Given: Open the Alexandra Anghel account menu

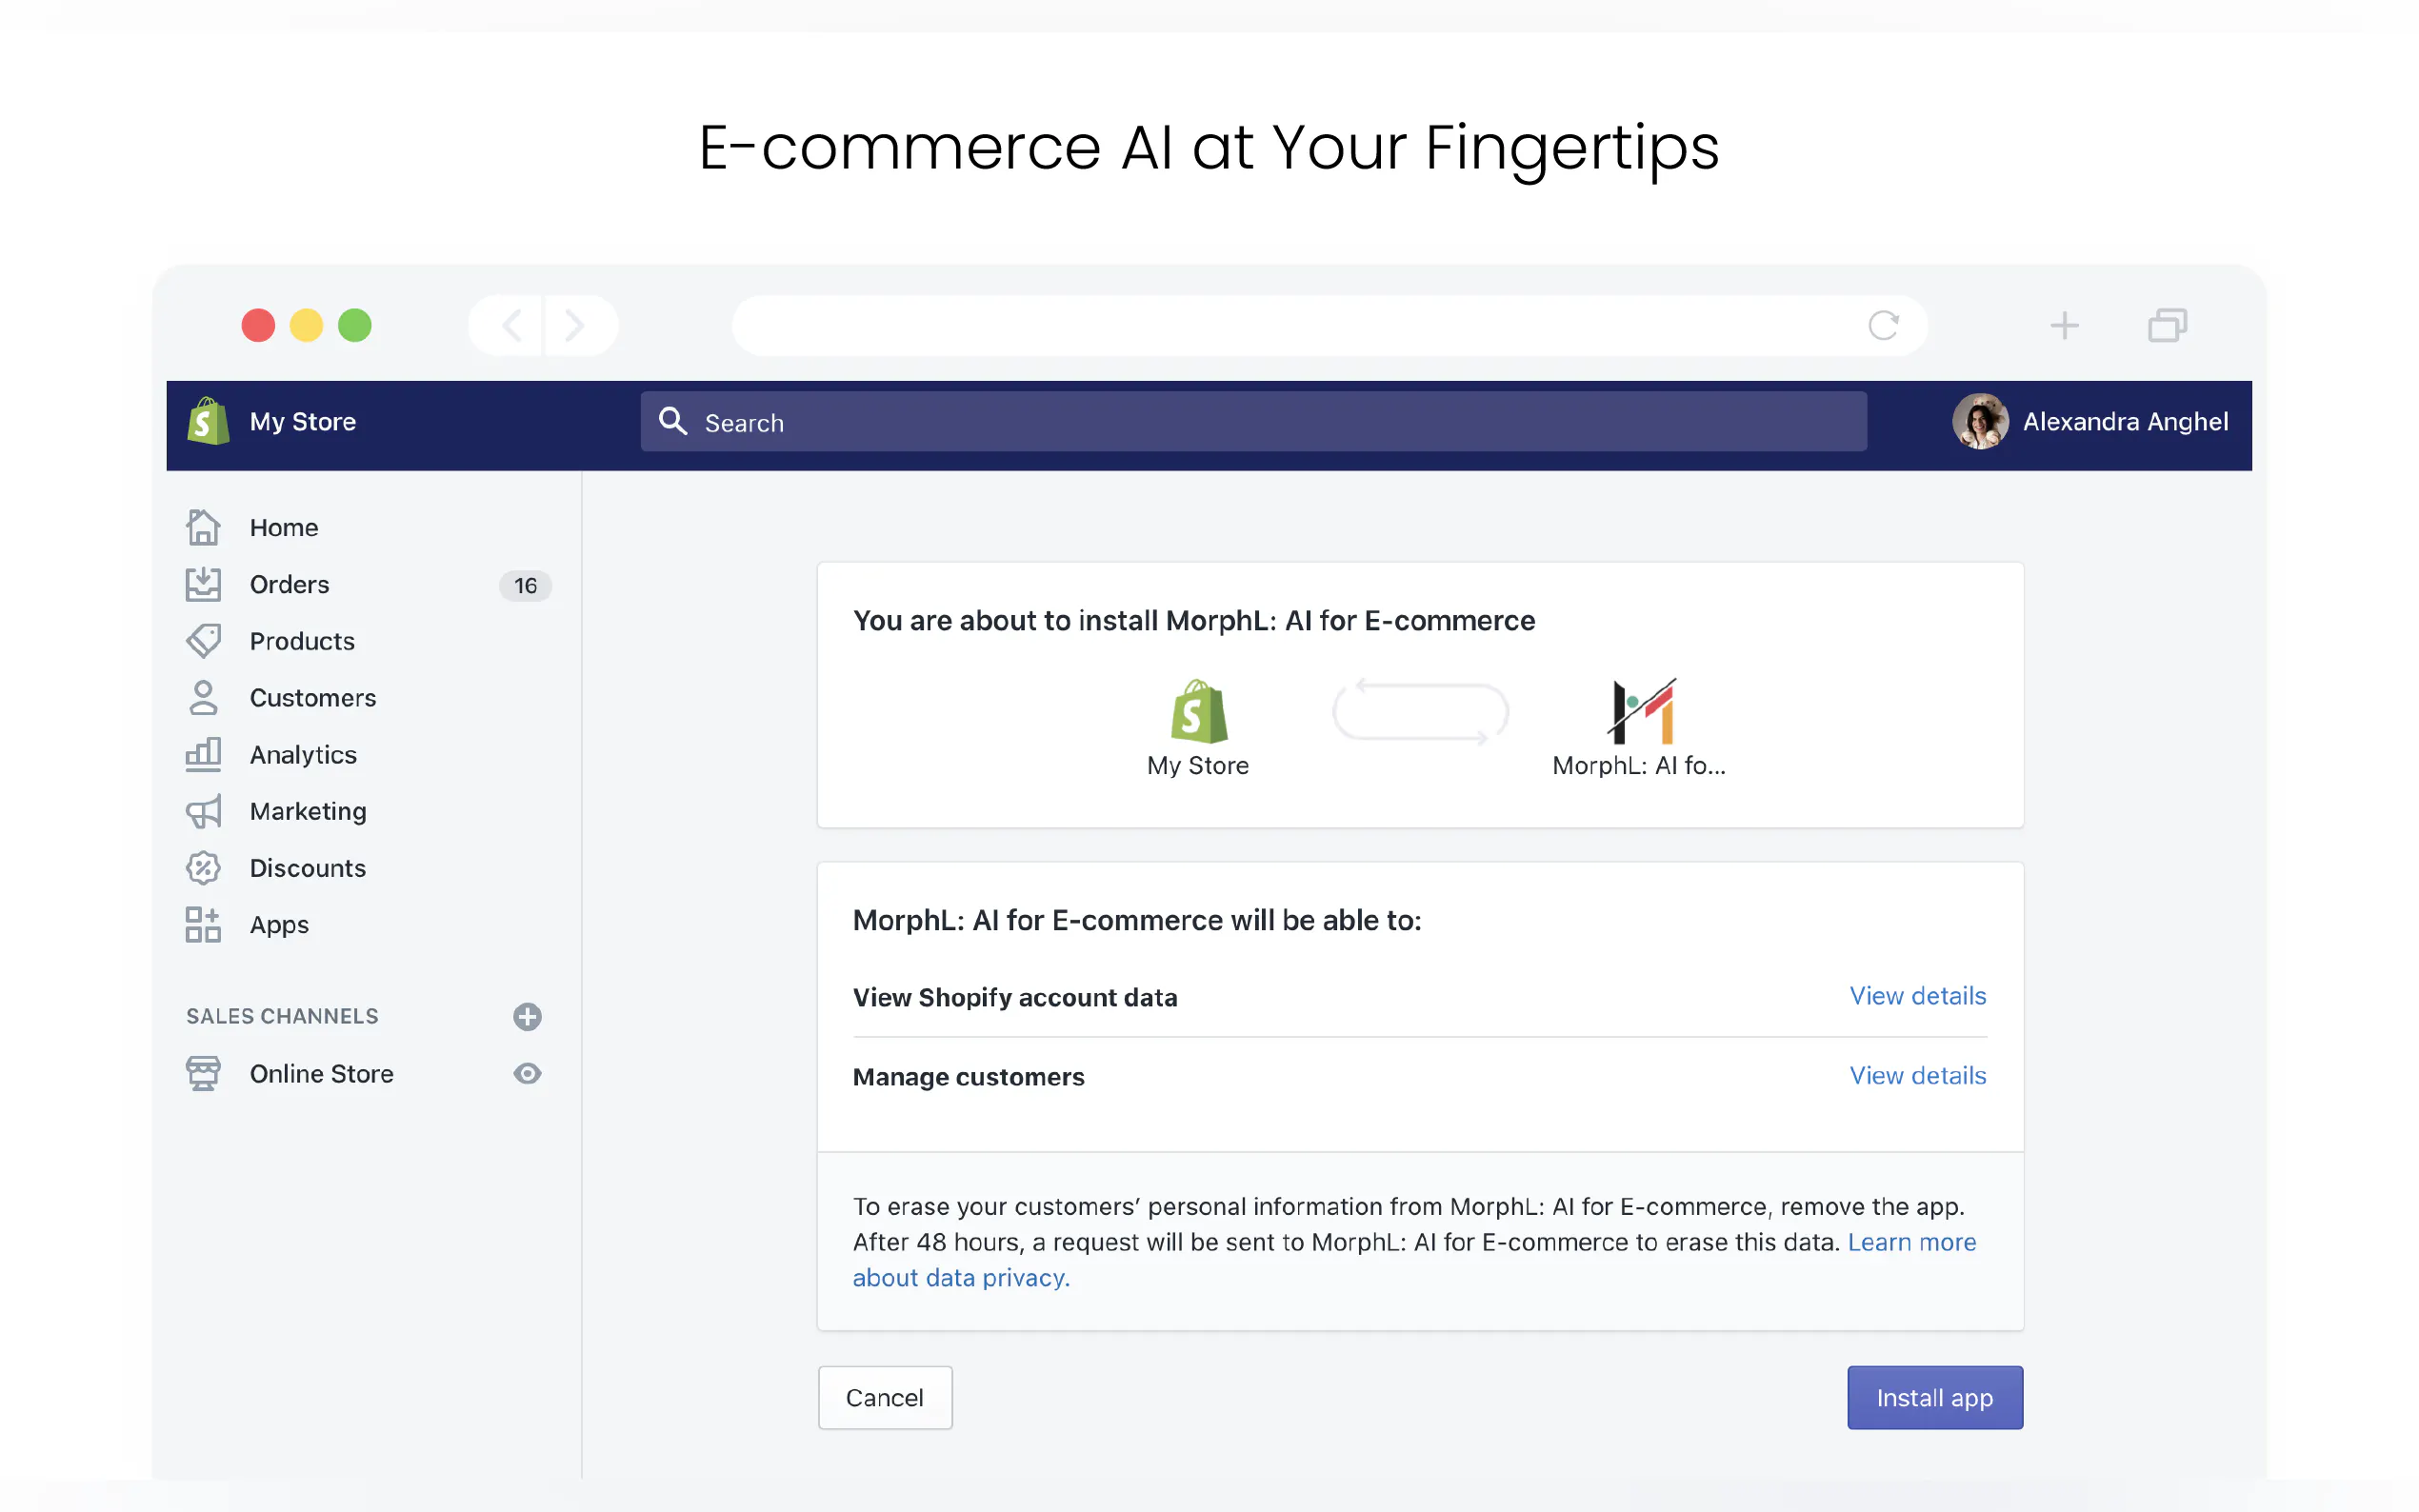Looking at the screenshot, I should pyautogui.click(x=2090, y=422).
